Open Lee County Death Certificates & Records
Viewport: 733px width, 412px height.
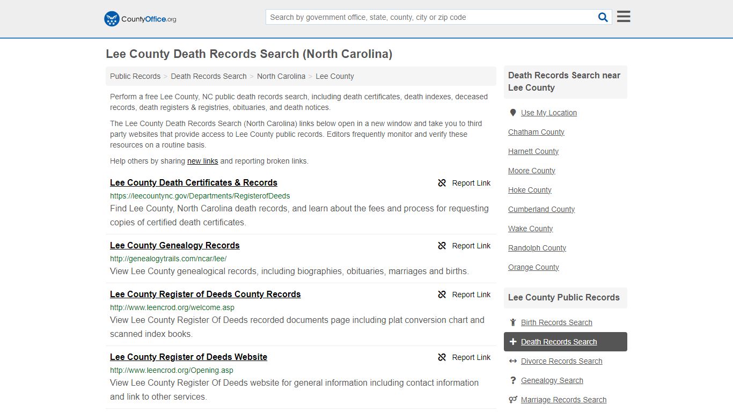pos(194,183)
